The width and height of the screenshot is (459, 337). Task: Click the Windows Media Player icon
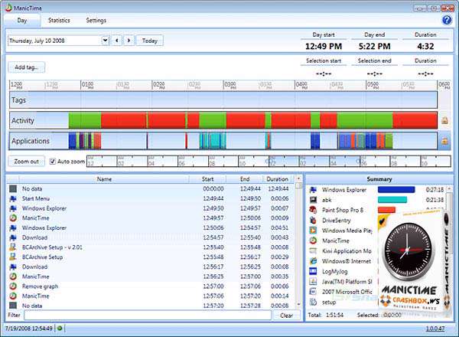click(x=313, y=231)
